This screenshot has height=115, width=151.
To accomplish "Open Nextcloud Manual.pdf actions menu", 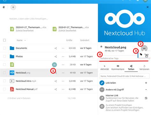I will click(63, 89).
